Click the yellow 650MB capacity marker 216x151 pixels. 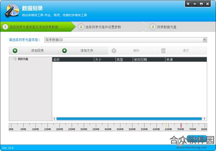[x=166, y=125]
